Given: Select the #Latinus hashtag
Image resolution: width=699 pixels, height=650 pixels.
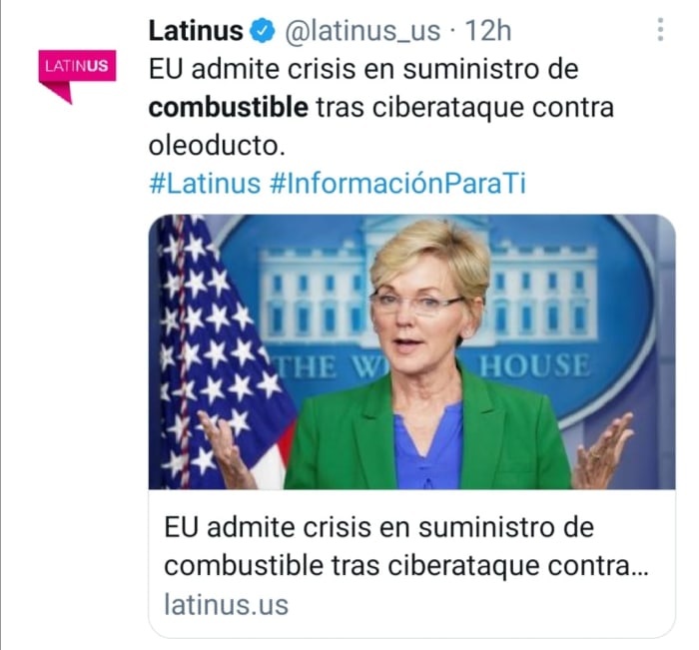Looking at the screenshot, I should pyautogui.click(x=205, y=184).
